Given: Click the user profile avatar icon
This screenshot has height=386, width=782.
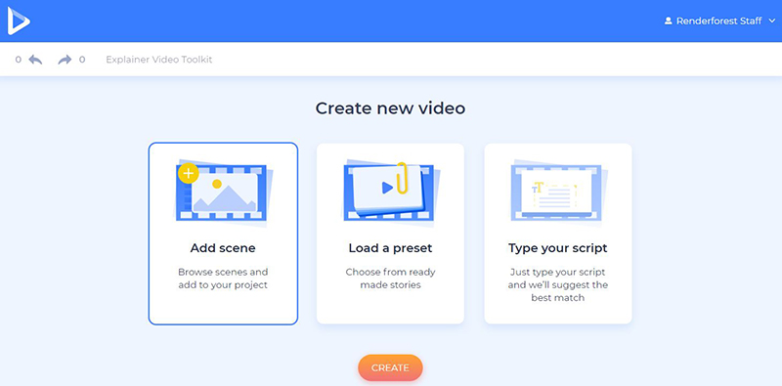Looking at the screenshot, I should click(669, 21).
